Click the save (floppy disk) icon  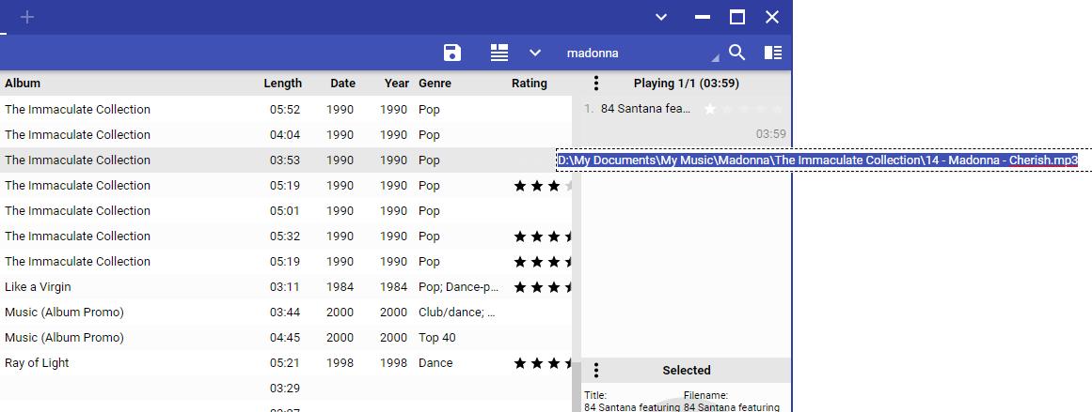452,53
